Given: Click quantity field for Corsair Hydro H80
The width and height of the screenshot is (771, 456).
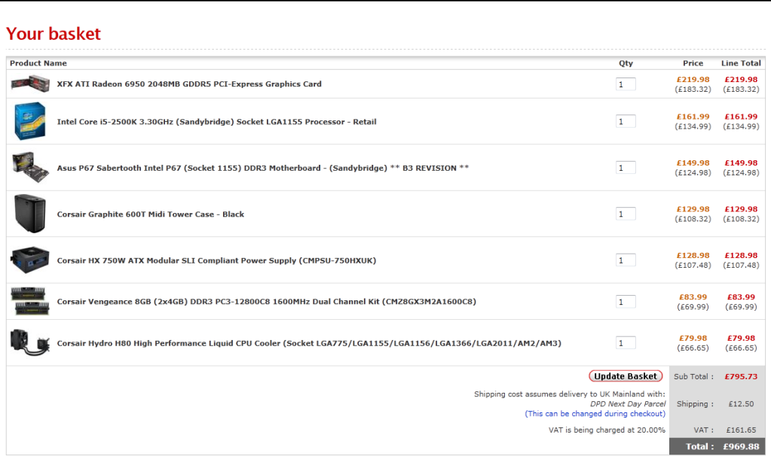Looking at the screenshot, I should coord(626,342).
